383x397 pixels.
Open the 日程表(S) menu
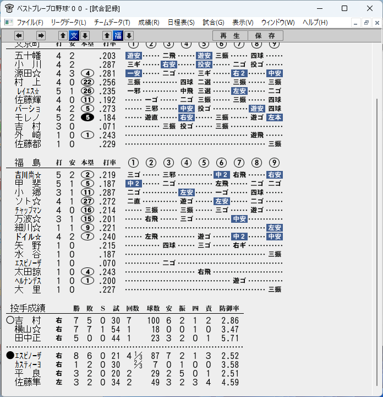181,23
